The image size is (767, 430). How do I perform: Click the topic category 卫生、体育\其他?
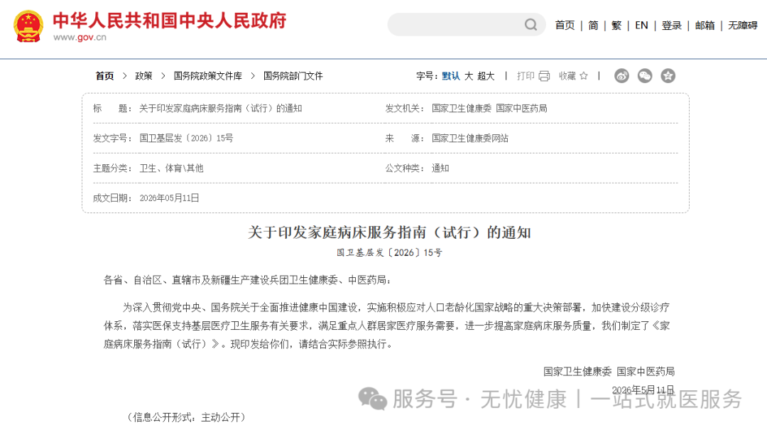pos(171,168)
